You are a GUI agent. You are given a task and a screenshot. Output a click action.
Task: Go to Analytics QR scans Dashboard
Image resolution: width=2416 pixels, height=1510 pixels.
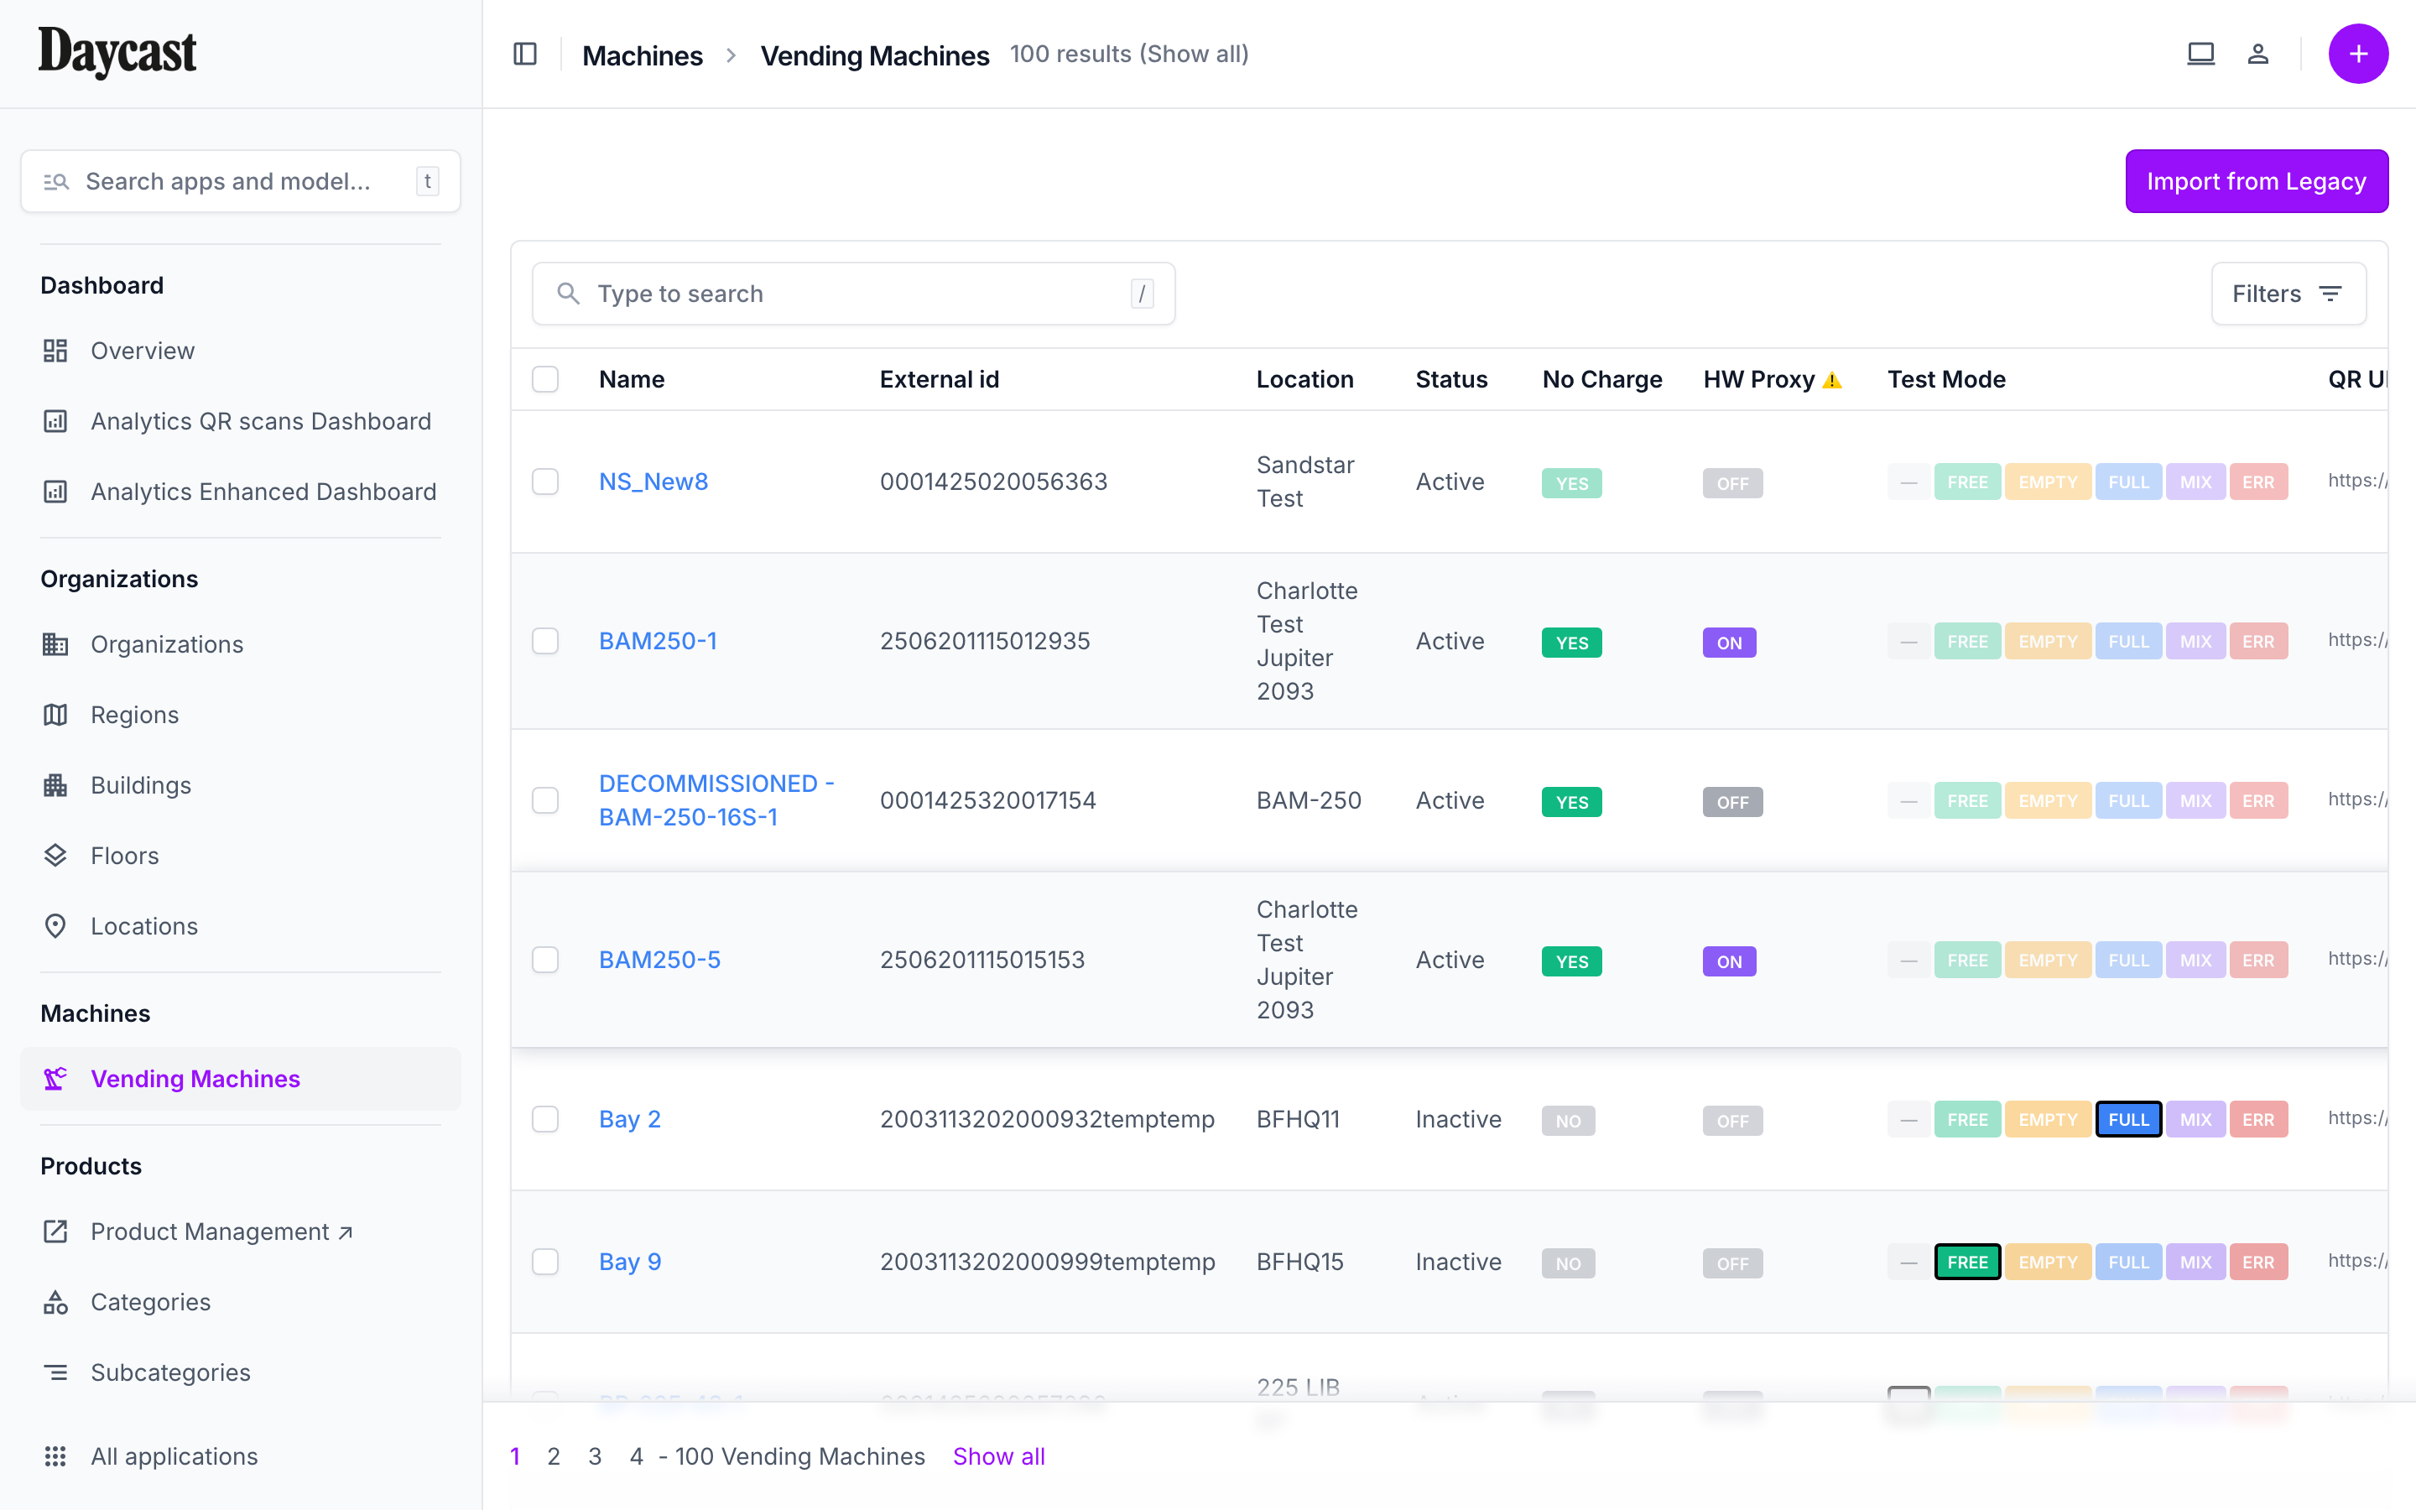261,421
